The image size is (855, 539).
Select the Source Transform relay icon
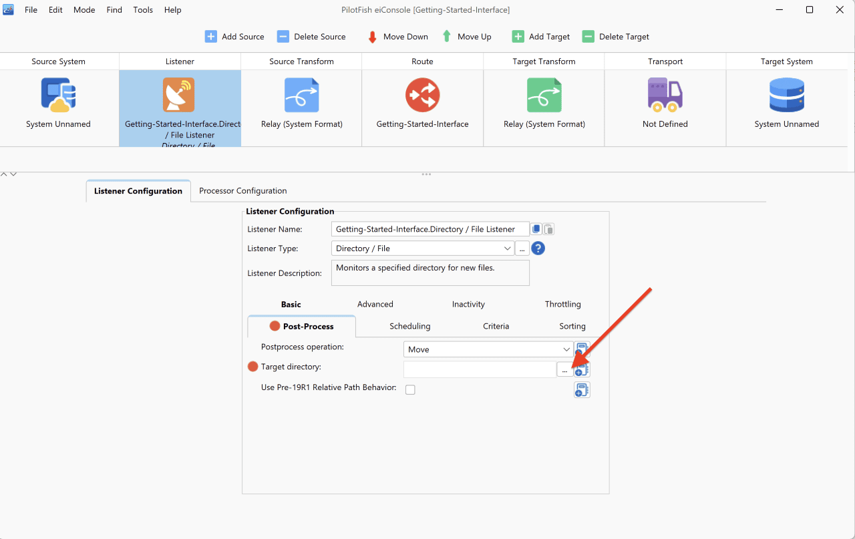(x=301, y=95)
